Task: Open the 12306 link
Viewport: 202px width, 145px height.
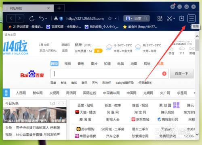Action: pyautogui.click(x=189, y=136)
